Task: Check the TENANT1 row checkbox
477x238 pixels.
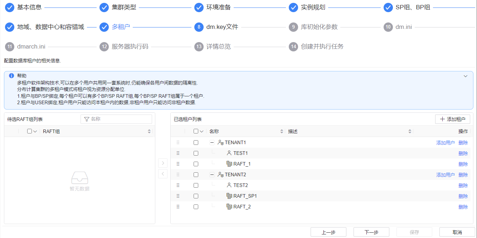Action: [196, 142]
